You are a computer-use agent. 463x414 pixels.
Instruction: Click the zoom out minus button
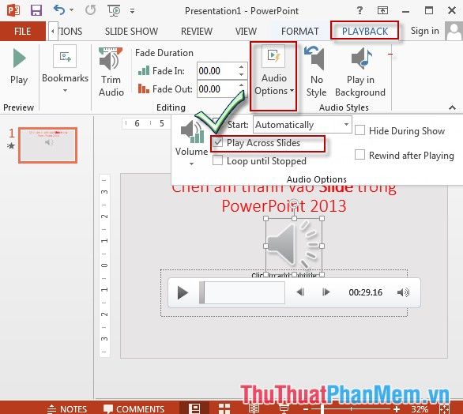pos(306,409)
